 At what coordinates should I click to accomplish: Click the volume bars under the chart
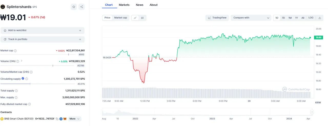click(x=206, y=93)
